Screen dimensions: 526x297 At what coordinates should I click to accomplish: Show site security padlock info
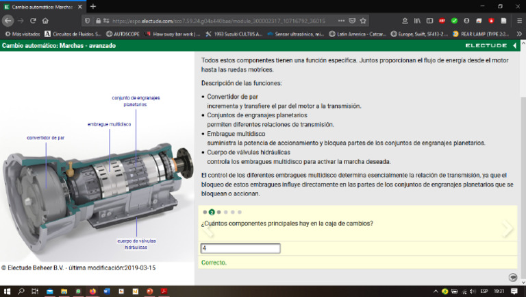pyautogui.click(x=99, y=21)
